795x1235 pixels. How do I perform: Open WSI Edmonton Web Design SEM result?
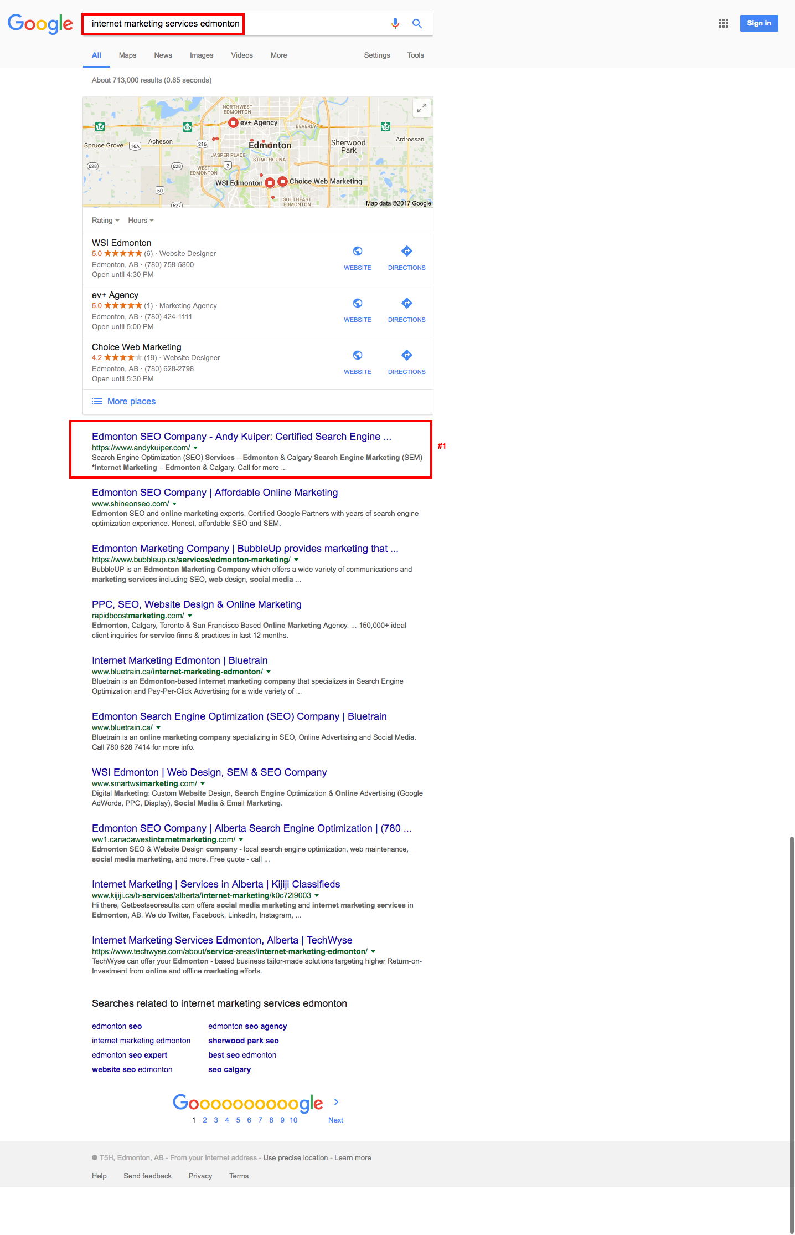pyautogui.click(x=209, y=772)
